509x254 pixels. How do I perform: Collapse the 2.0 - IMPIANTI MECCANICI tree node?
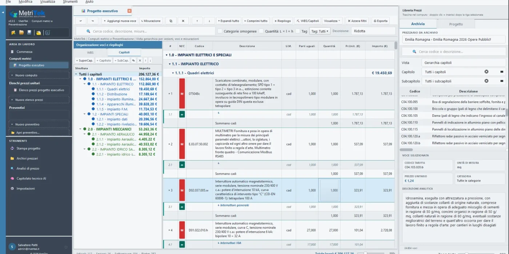[x=80, y=129]
